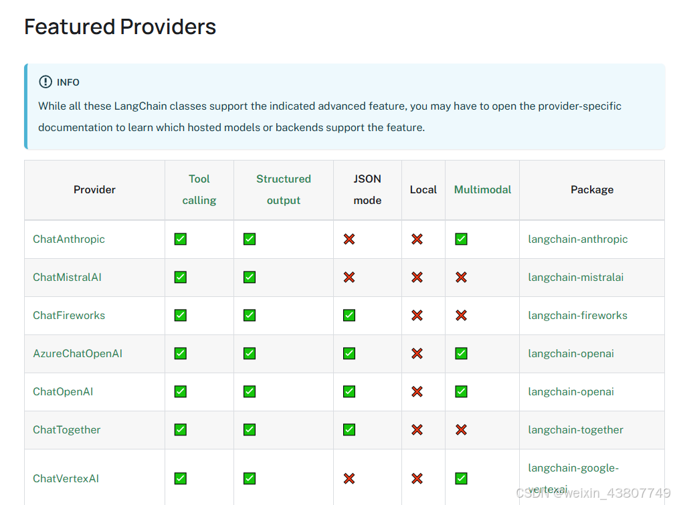Click ChatOpenAI Tool calling green checkmark
673x505 pixels.
[180, 392]
